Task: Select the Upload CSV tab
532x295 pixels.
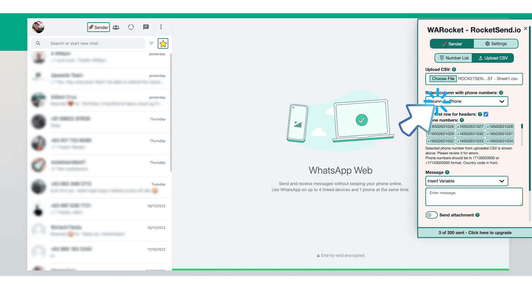Action: 493,58
